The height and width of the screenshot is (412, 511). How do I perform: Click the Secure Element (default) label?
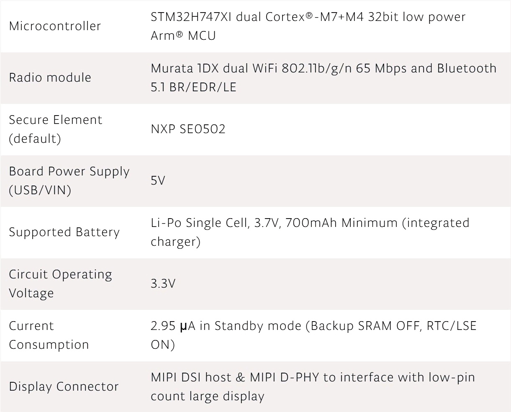[x=56, y=129]
